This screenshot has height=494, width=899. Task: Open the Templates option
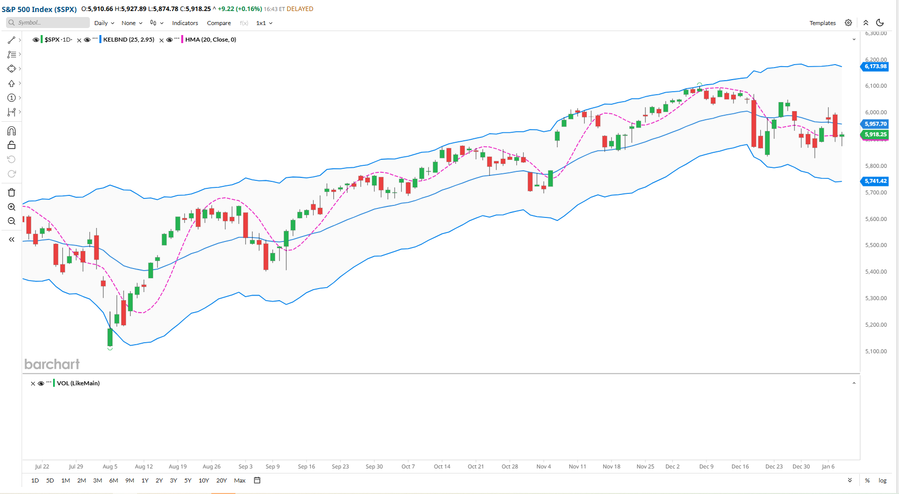pos(822,23)
